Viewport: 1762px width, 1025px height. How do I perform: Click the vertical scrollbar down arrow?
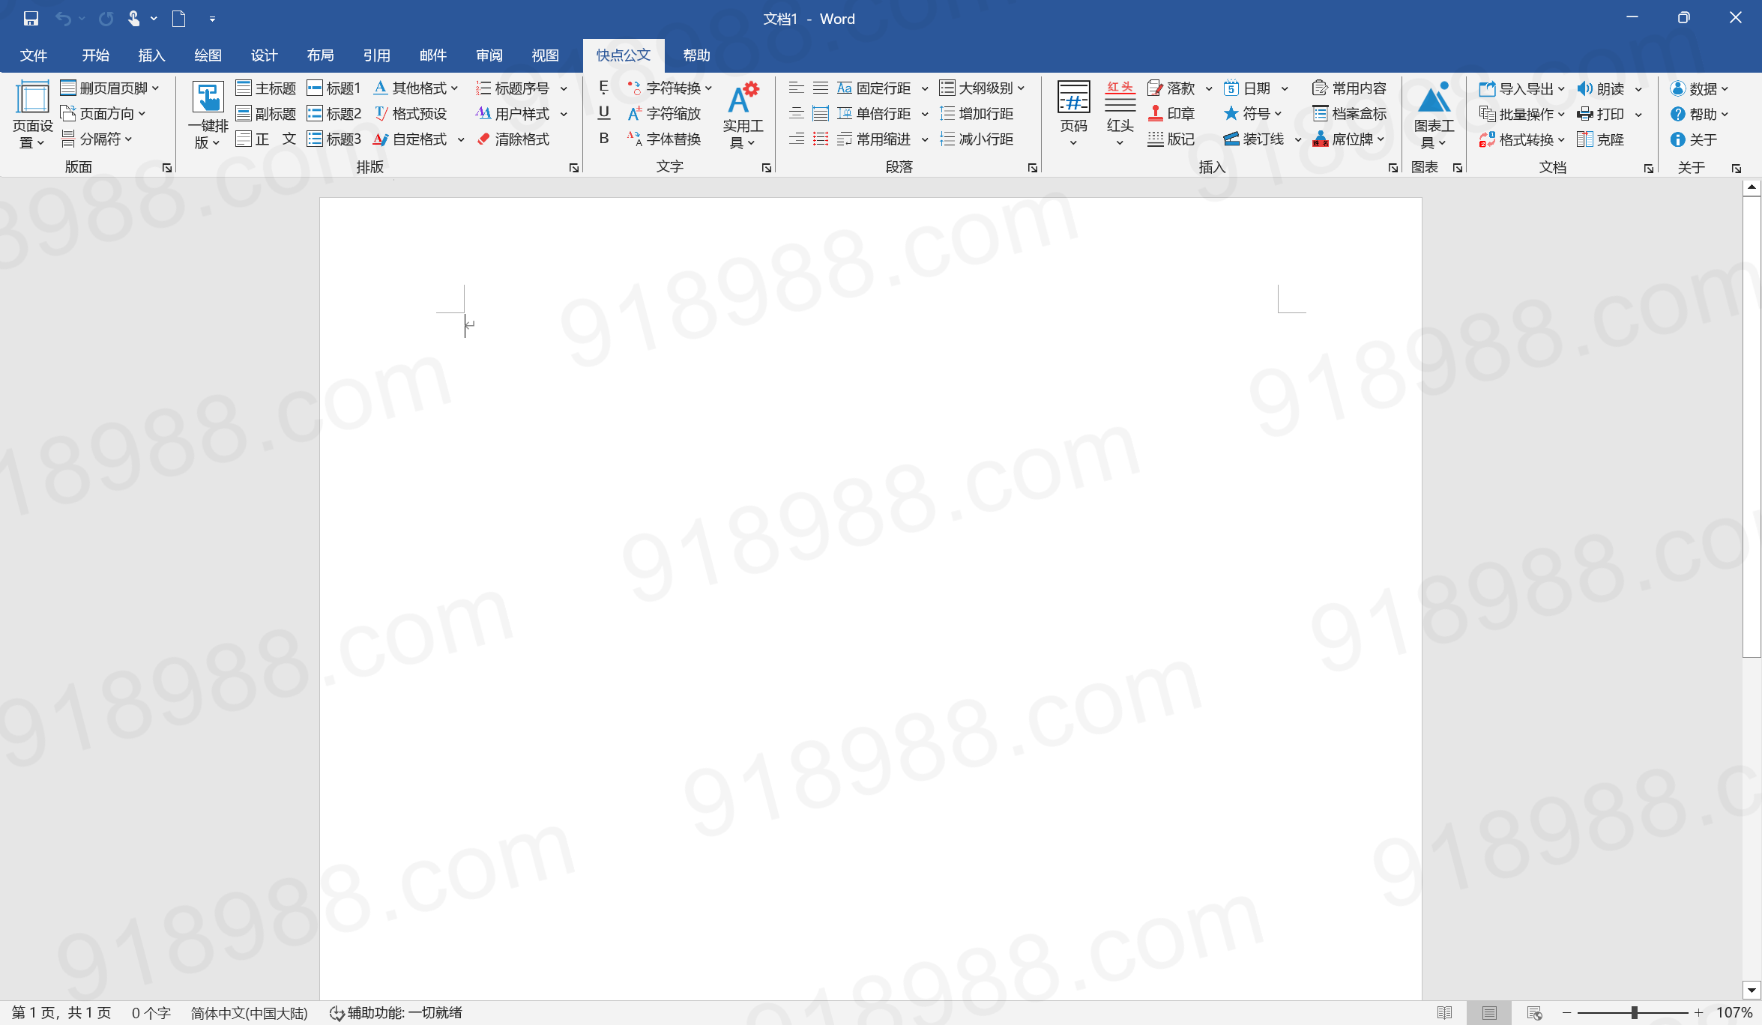click(1752, 991)
